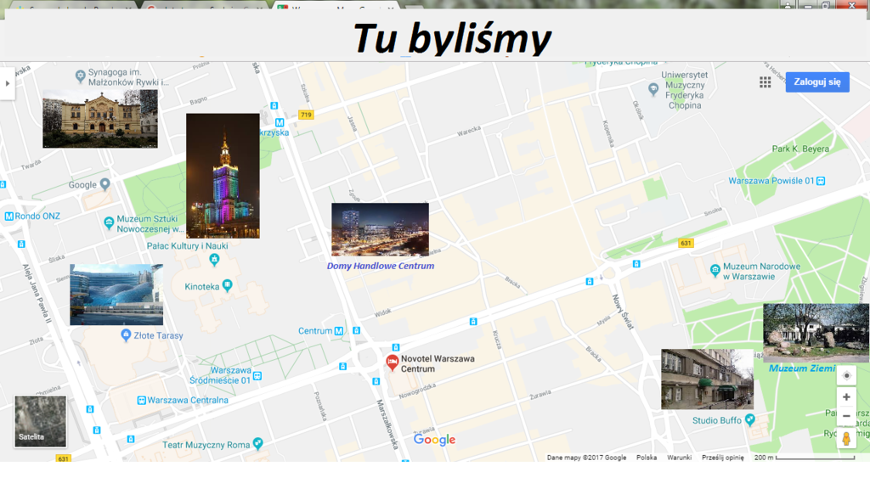Open the Złote Tarasy glass roof photo
Screen dimensions: 870x489
116,295
